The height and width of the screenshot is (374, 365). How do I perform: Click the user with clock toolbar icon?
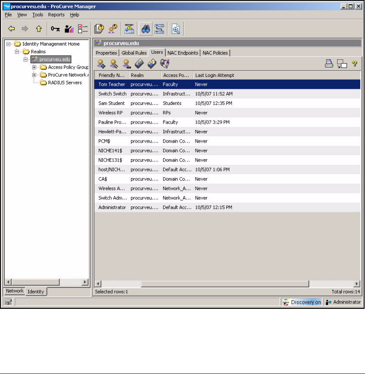coord(113,29)
